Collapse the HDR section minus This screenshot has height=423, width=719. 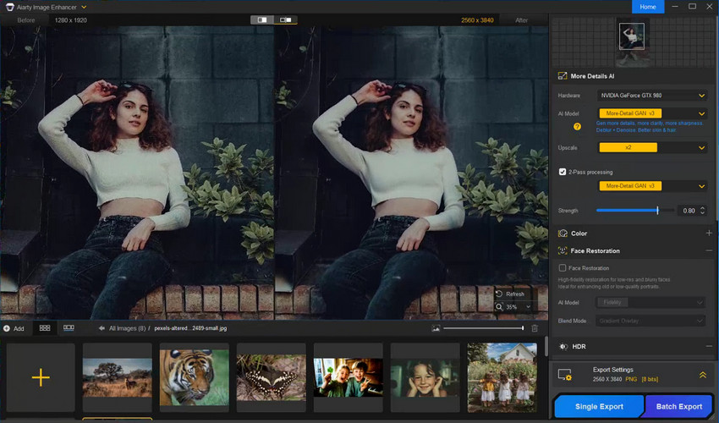point(709,346)
